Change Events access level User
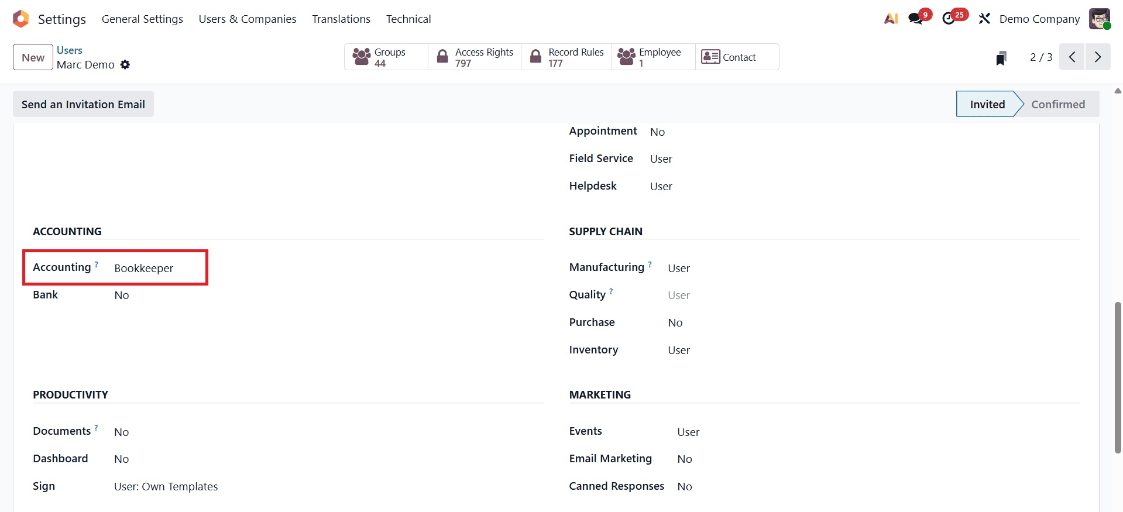1123x512 pixels. (688, 431)
